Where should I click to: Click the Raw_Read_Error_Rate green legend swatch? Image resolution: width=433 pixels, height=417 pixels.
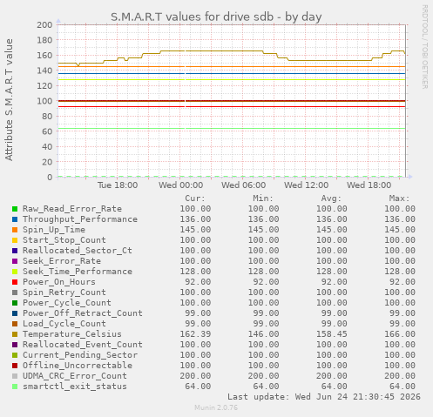(15, 209)
